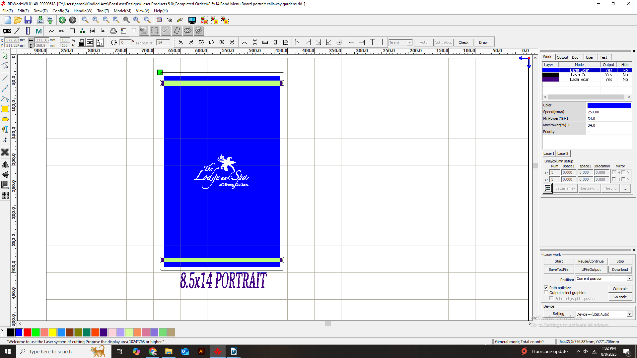Click the device Setting button
The height and width of the screenshot is (358, 637).
coord(558,314)
